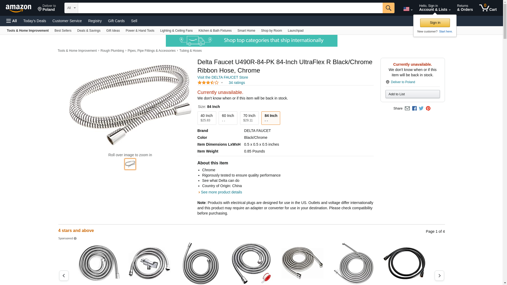507x285 pixels.
Task: Click the yellow Sign in button
Action: 435,23
